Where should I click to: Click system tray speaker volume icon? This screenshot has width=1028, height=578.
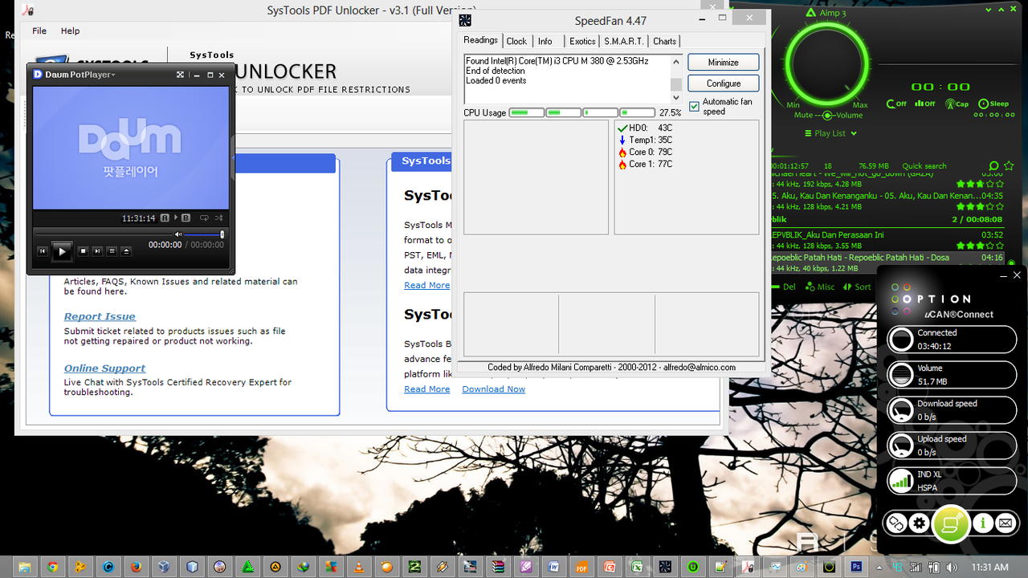tap(953, 567)
